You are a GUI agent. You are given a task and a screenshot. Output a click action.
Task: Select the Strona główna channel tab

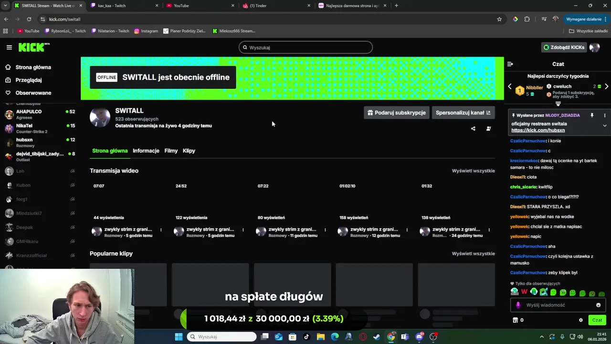coord(110,150)
